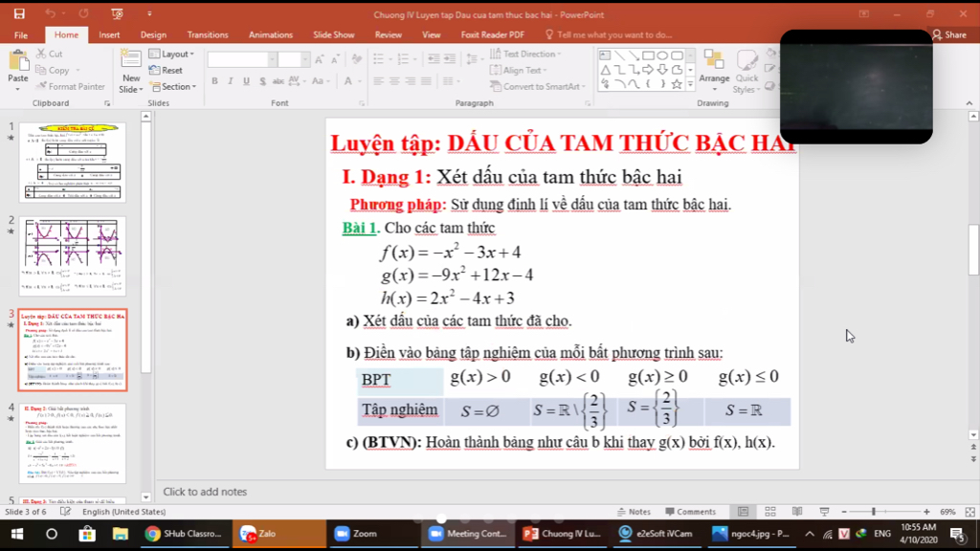The image size is (980, 551).
Task: Open File Explorer from taskbar
Action: [120, 534]
